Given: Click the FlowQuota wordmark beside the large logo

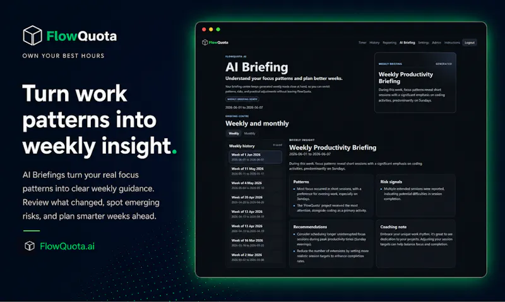Looking at the screenshot, I should (x=81, y=36).
